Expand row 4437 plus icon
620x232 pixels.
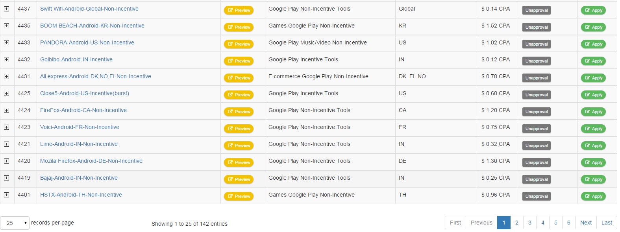point(6,9)
